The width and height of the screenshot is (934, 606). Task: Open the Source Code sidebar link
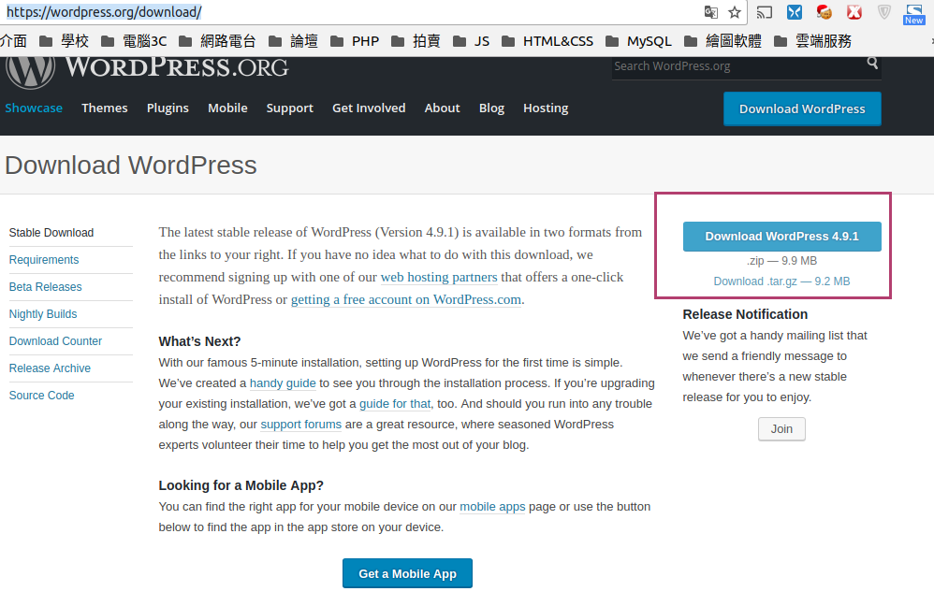[42, 396]
